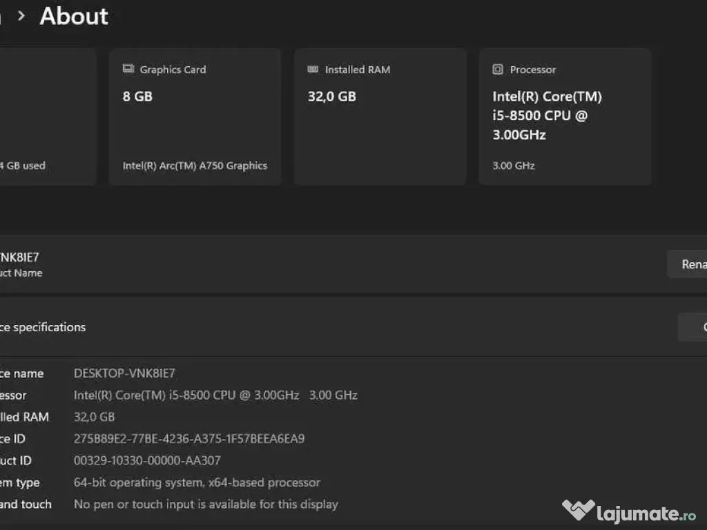Click the partially visible storage used card
This screenshot has width=707, height=530.
point(41,117)
